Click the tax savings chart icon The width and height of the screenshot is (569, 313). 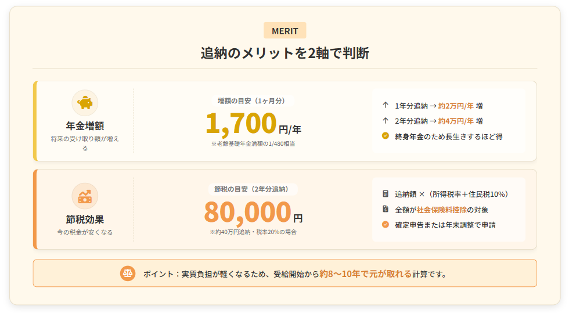click(x=85, y=196)
